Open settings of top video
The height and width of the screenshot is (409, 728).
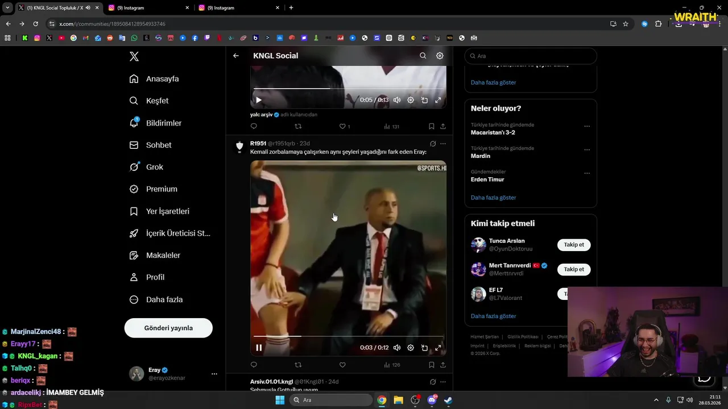click(x=411, y=100)
